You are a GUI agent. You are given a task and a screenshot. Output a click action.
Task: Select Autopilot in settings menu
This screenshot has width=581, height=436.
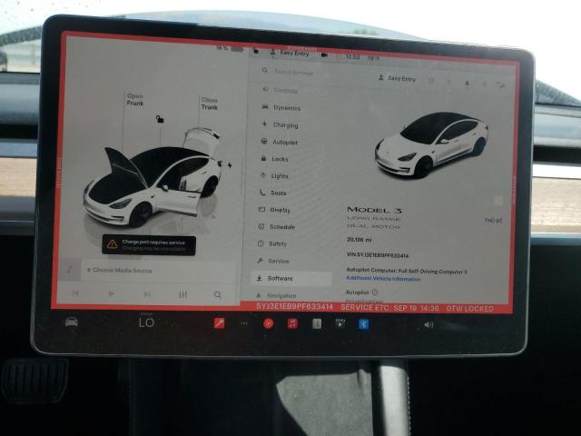[284, 142]
